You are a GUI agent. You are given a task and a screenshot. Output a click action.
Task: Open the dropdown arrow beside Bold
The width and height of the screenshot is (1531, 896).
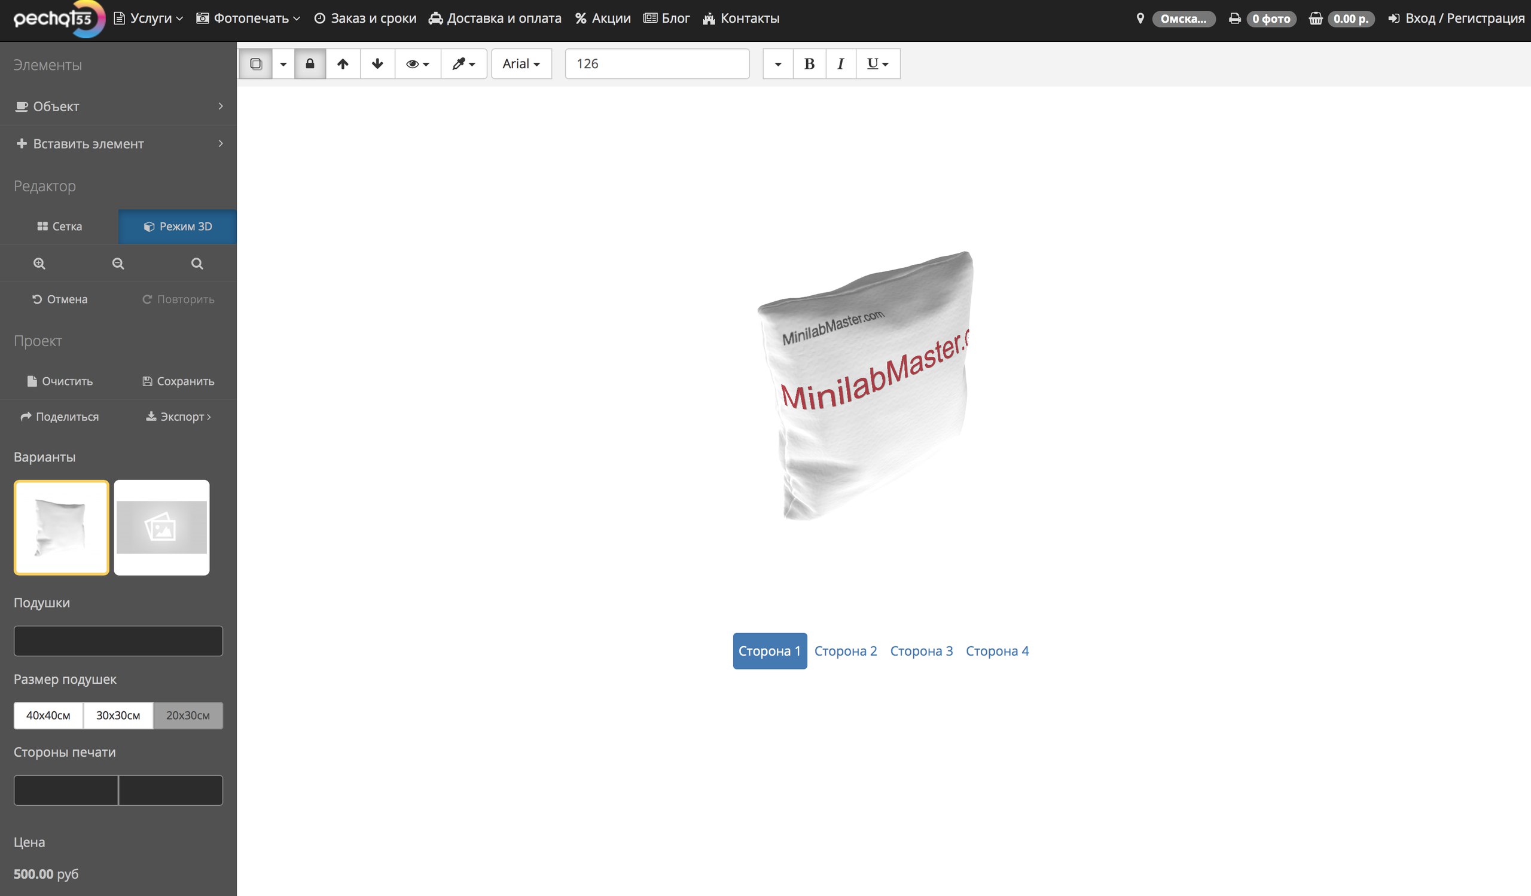[x=777, y=64]
